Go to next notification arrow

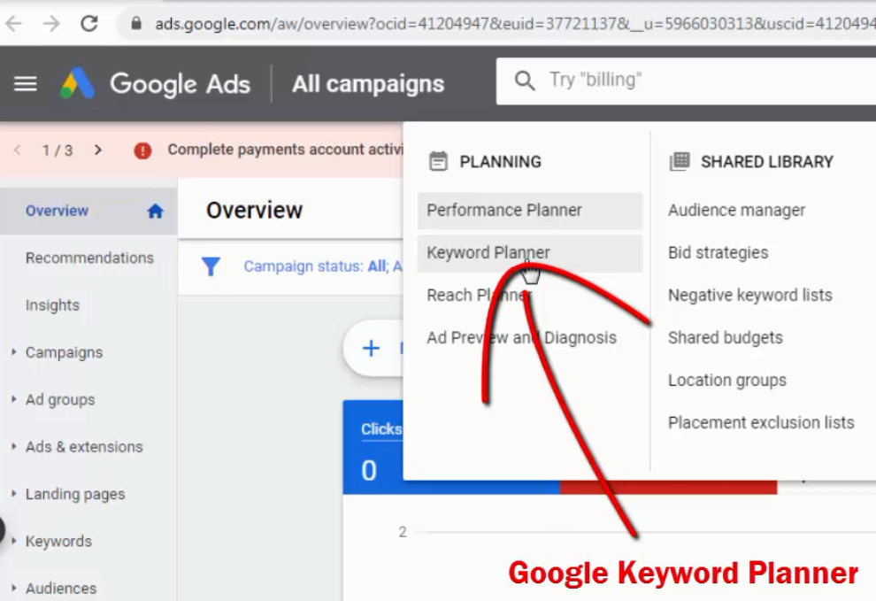[98, 150]
